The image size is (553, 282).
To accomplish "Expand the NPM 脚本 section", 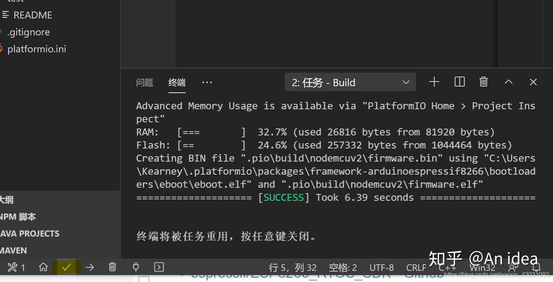I will pos(17,216).
